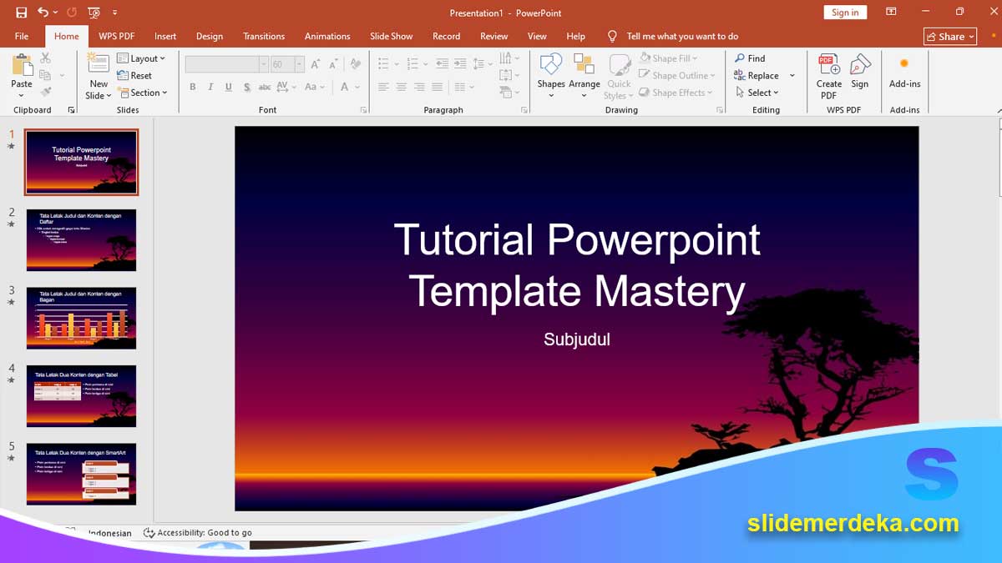The height and width of the screenshot is (563, 1002).
Task: Switch to the Slide Show tab
Action: point(392,36)
